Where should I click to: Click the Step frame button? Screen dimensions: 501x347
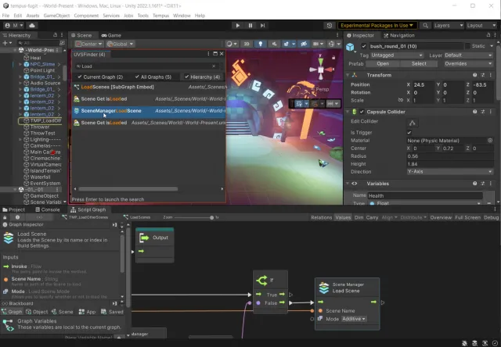(x=263, y=26)
